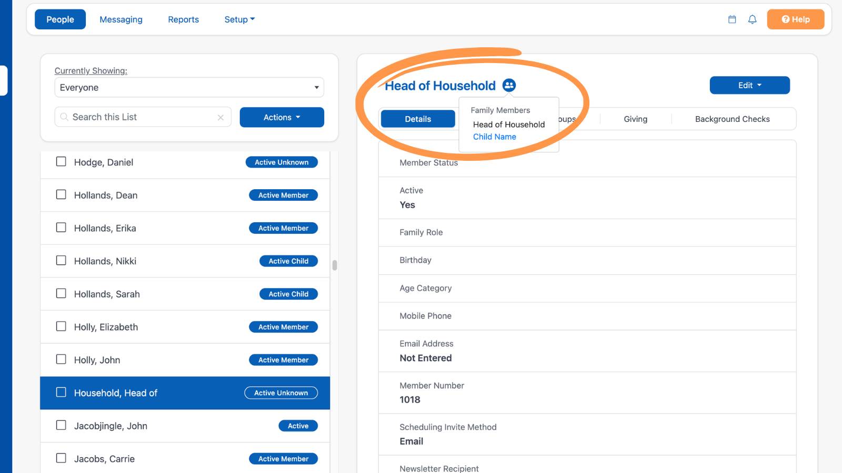Check the box for Holly, John

point(61,359)
